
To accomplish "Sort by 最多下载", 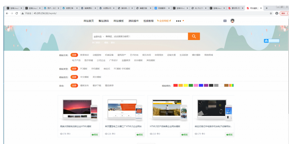I will (x=97, y=86).
